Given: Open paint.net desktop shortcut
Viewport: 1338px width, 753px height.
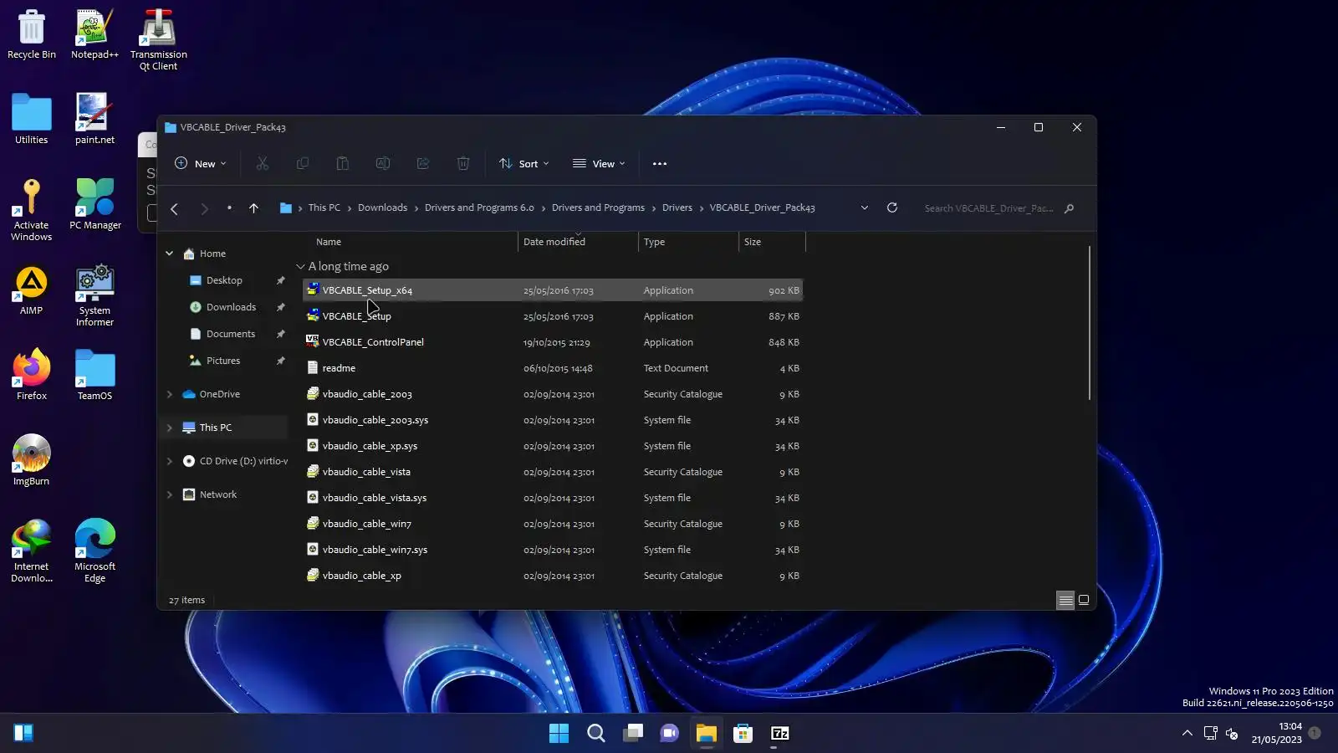Looking at the screenshot, I should (x=94, y=119).
